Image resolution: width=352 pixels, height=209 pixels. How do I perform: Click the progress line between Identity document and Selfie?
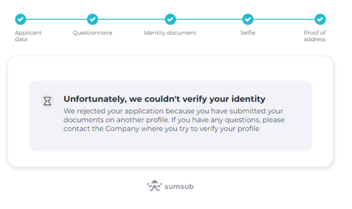point(209,19)
